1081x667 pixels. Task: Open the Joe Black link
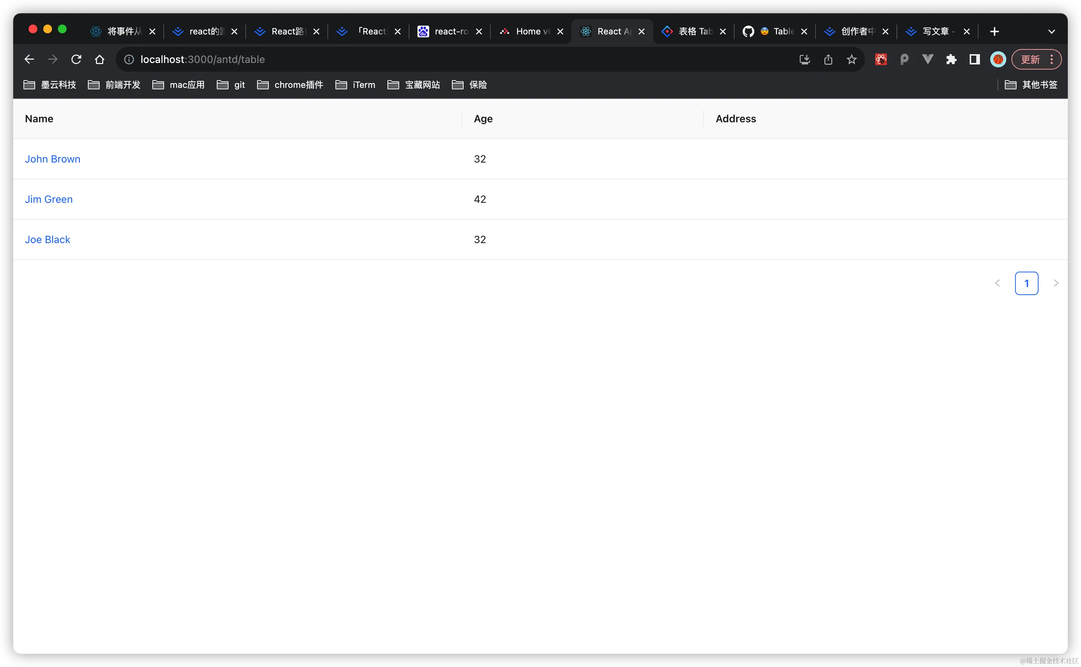[48, 239]
